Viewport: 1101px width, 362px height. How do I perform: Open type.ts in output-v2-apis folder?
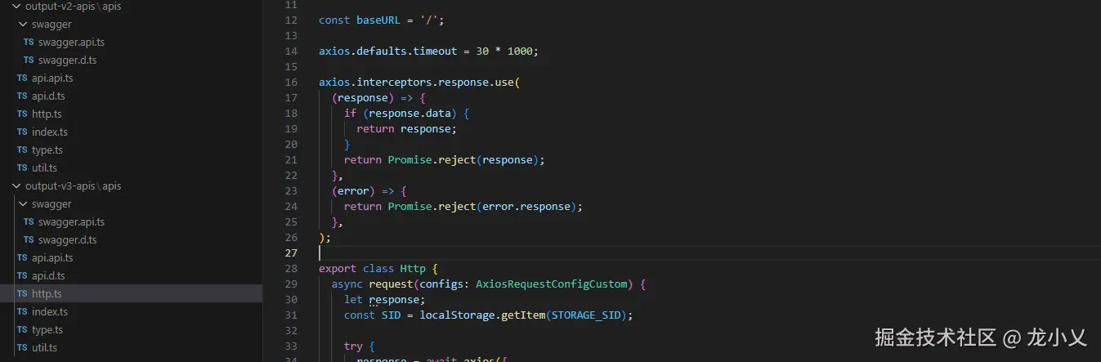point(47,150)
